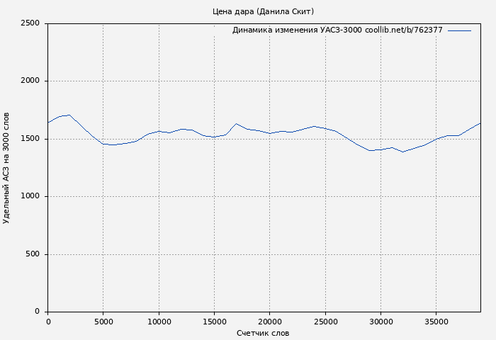
Task: Pick the 30000 tick label on X-axis
Action: pyautogui.click(x=381, y=322)
